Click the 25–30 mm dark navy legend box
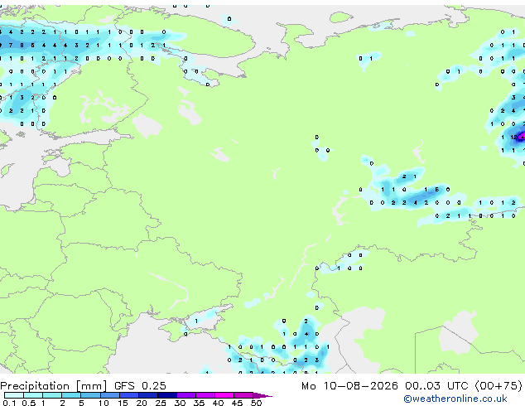The width and height of the screenshot is (525, 406). tap(167, 395)
